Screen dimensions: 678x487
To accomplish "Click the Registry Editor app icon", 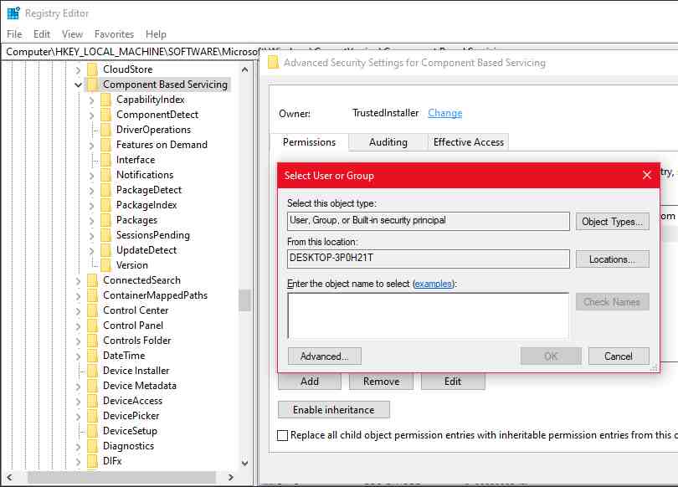I will coord(13,13).
